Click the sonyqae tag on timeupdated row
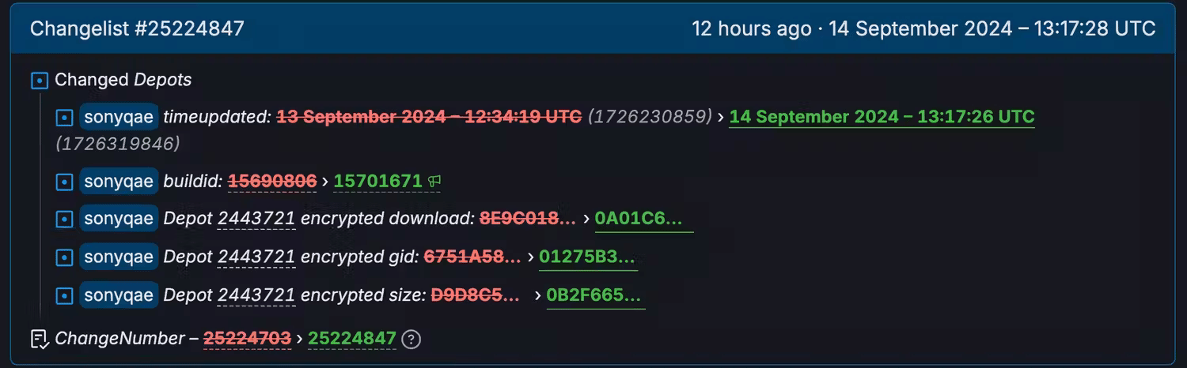The height and width of the screenshot is (368, 1187). click(x=119, y=117)
